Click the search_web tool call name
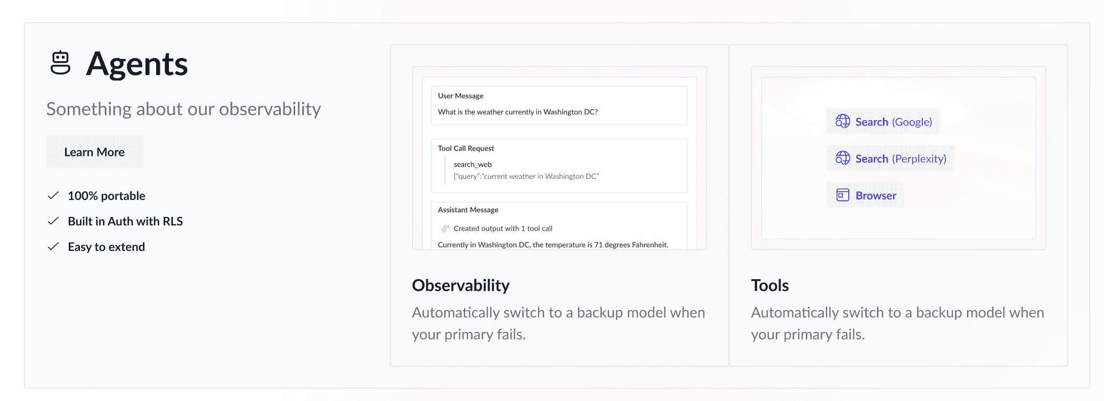Image resolution: width=1104 pixels, height=401 pixels. [x=473, y=165]
